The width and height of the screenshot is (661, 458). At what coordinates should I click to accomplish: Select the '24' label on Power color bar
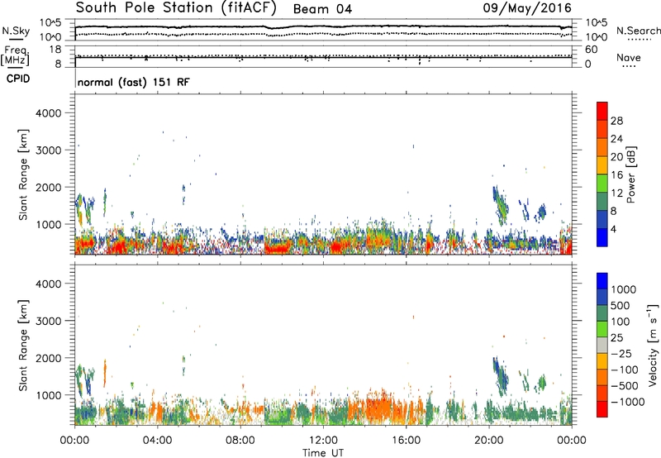[616, 139]
